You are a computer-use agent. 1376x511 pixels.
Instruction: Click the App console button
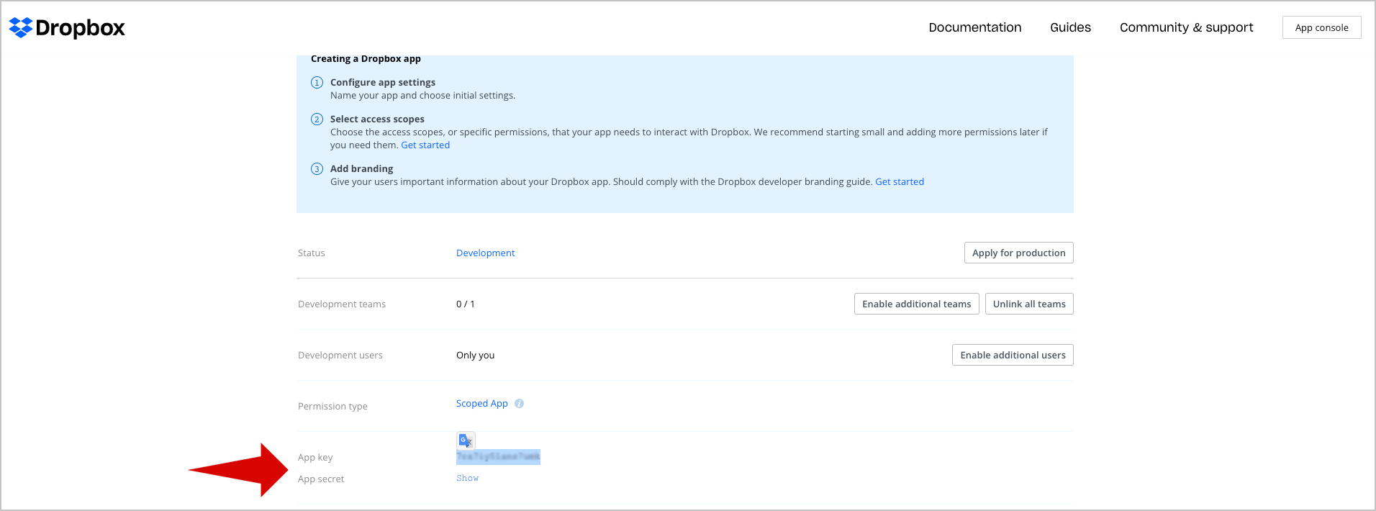coord(1321,27)
